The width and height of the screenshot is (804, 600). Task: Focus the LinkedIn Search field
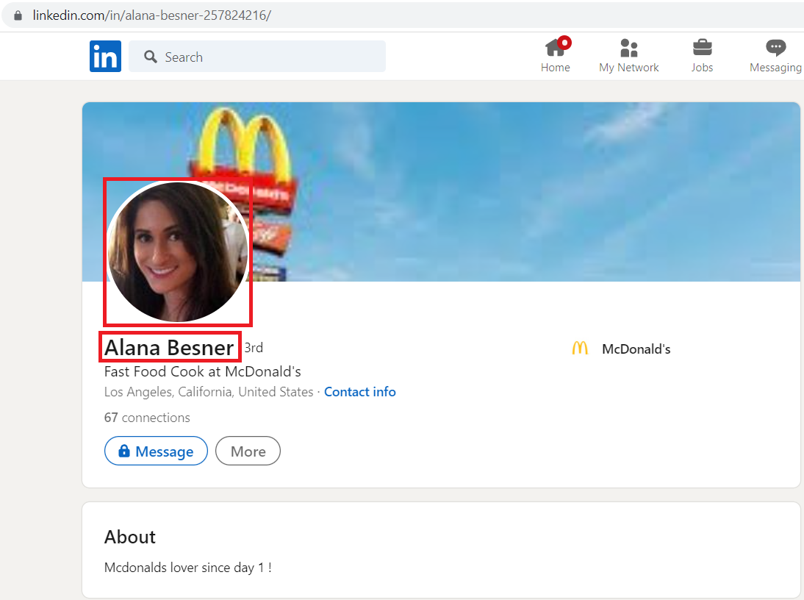[257, 57]
